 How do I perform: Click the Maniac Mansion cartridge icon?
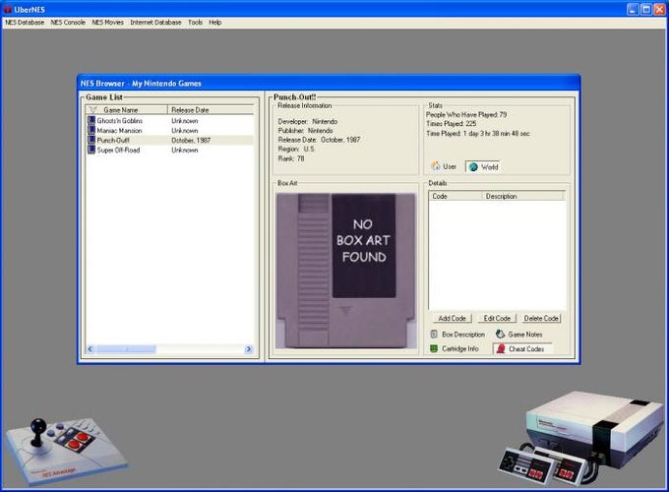tap(91, 130)
